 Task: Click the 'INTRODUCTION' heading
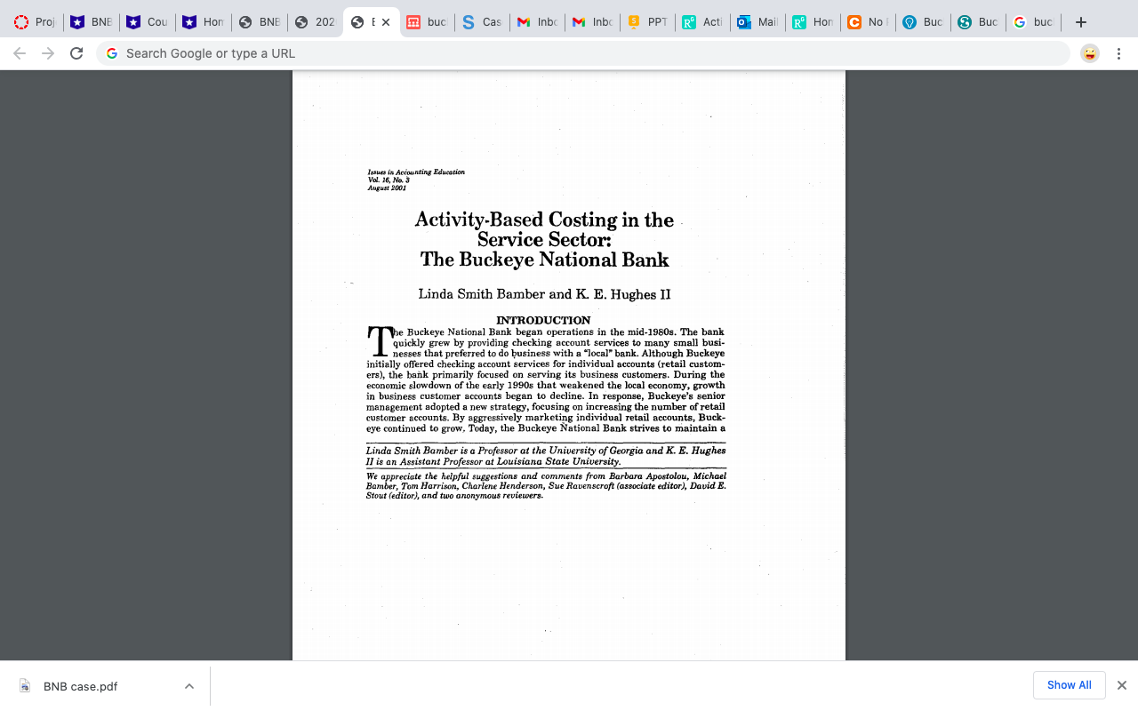click(x=543, y=320)
